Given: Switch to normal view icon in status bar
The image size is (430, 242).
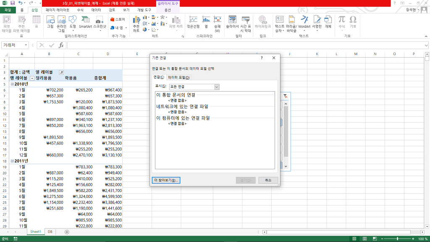Looking at the screenshot, I should 354,239.
